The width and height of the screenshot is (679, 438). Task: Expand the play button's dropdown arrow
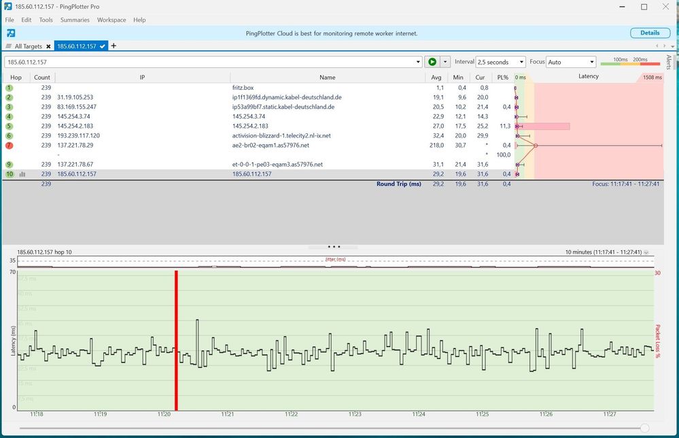click(x=446, y=61)
